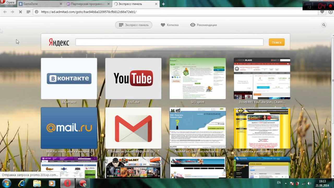Open the downloads arrow icon
Image resolution: width=334 pixels, height=188 pixels.
coord(331,12)
